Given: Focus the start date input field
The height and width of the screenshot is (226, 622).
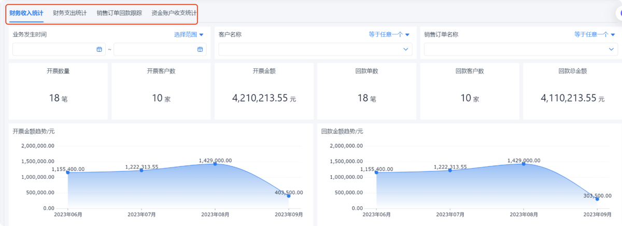Looking at the screenshot, I should (x=59, y=49).
